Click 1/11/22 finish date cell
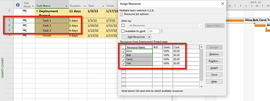The height and width of the screenshot is (101, 270). (x=112, y=26)
